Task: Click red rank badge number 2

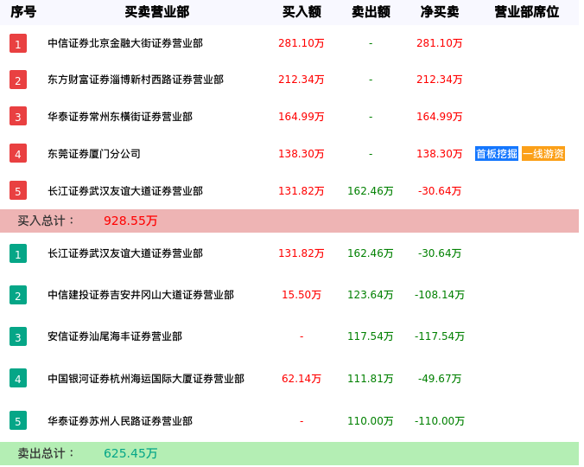Action: 18,80
